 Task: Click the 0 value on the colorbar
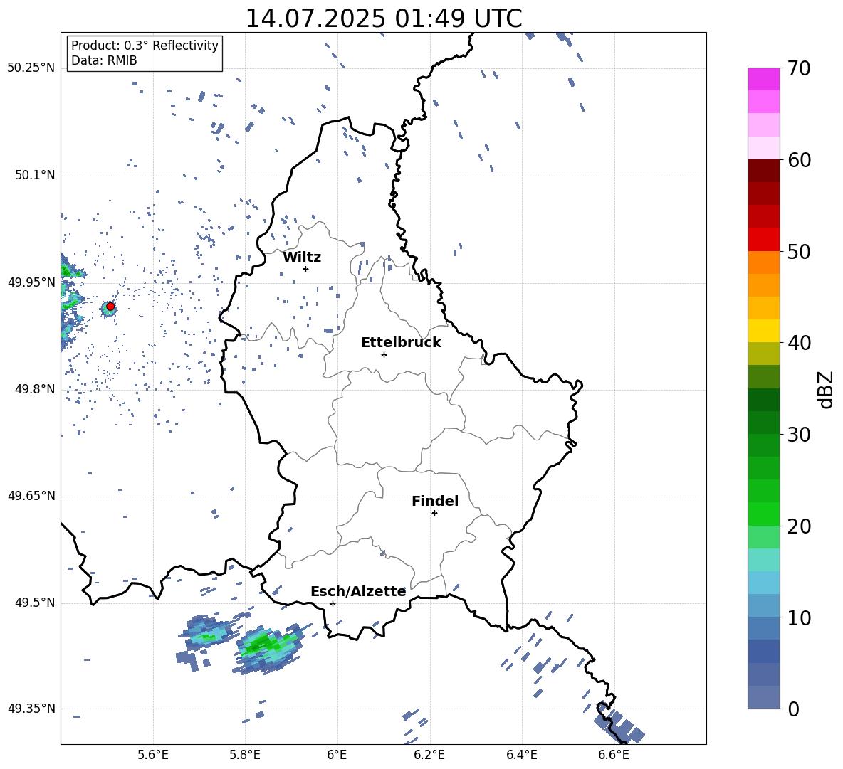pyautogui.click(x=793, y=709)
